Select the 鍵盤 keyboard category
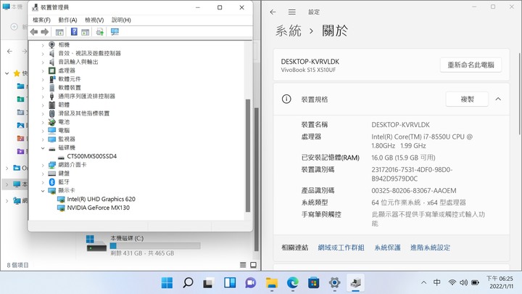 point(64,173)
